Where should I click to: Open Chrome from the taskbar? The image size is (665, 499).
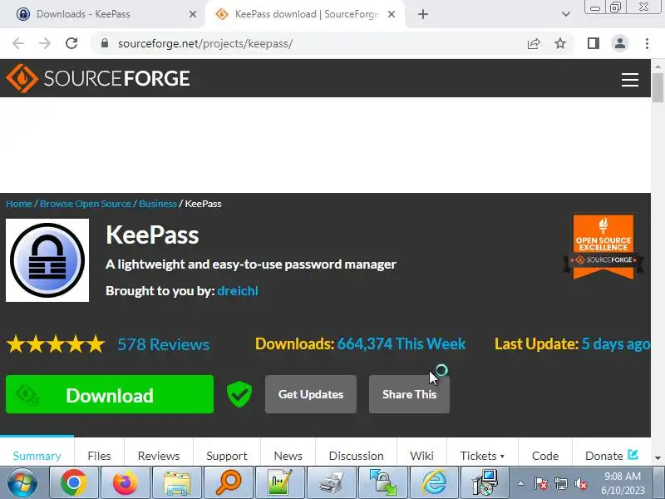point(74,482)
